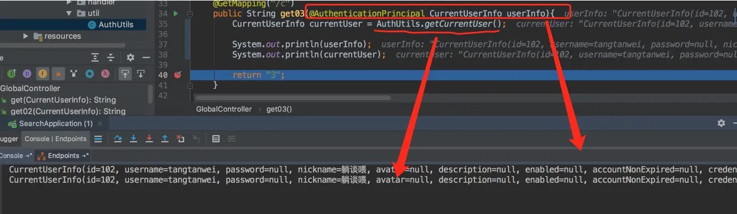This screenshot has width=737, height=214.
Task: Switch to the Console | Endpoints tab
Action: (55, 138)
